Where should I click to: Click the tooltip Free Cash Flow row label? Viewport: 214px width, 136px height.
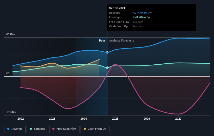pyautogui.click(x=119, y=22)
